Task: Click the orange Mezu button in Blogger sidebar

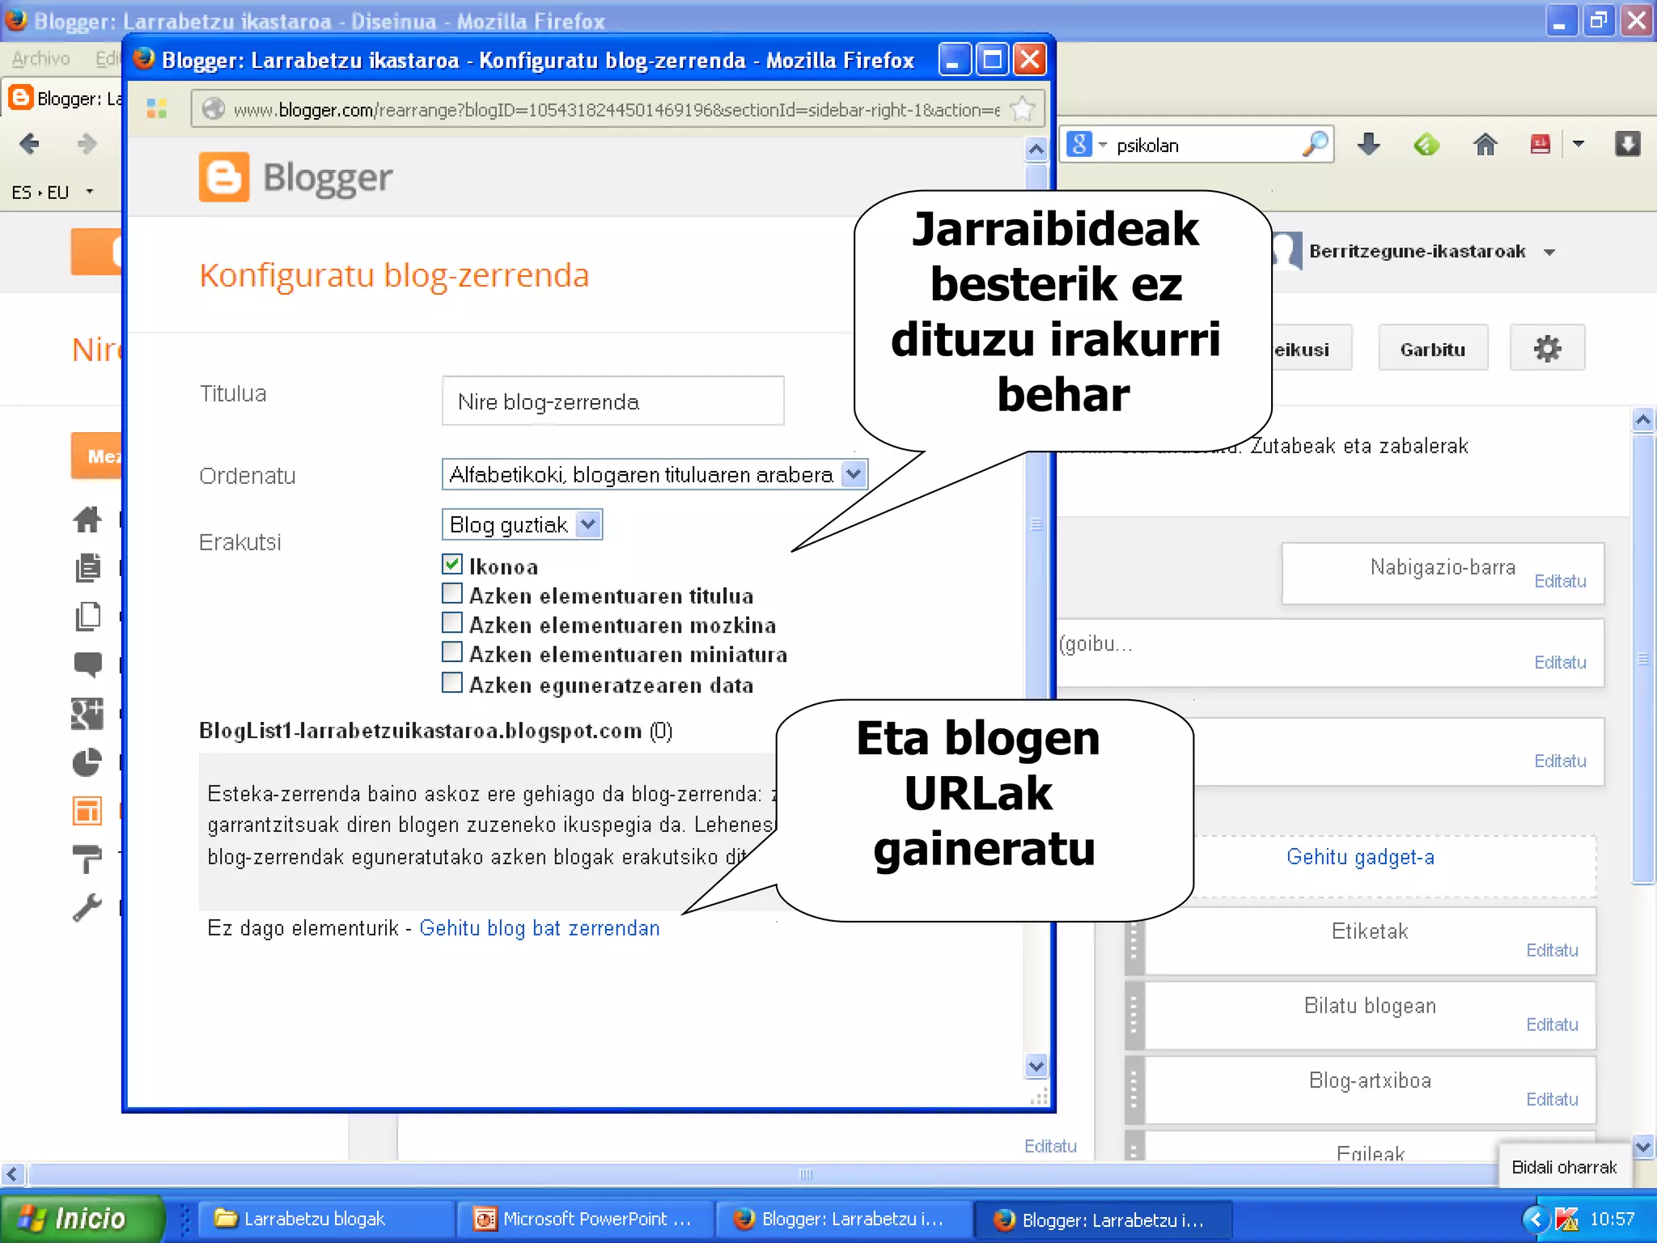Action: coord(96,456)
